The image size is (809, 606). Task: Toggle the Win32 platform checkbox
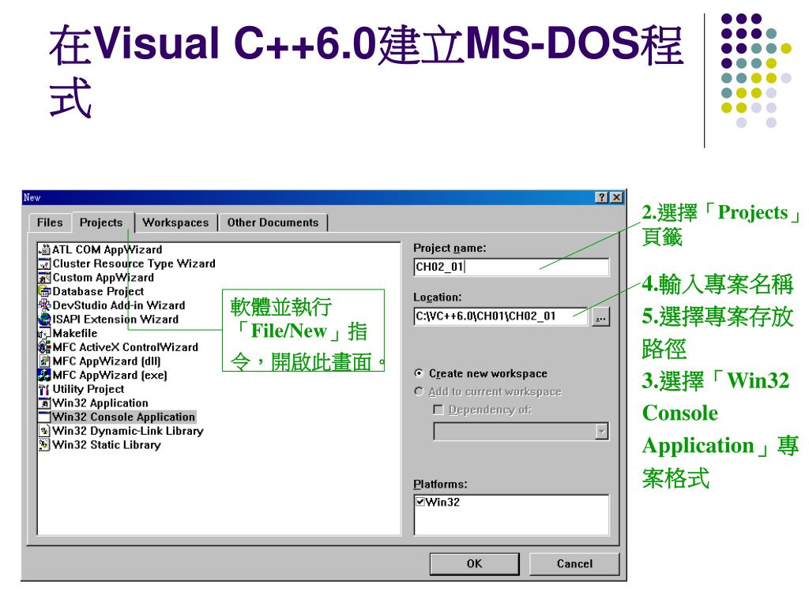(x=420, y=501)
